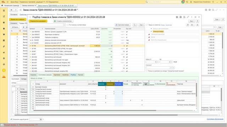Image resolution: width=227 pixels, height=127 pixels.
Task: Open the notifications bell icon in title bar
Action: click(183, 2)
